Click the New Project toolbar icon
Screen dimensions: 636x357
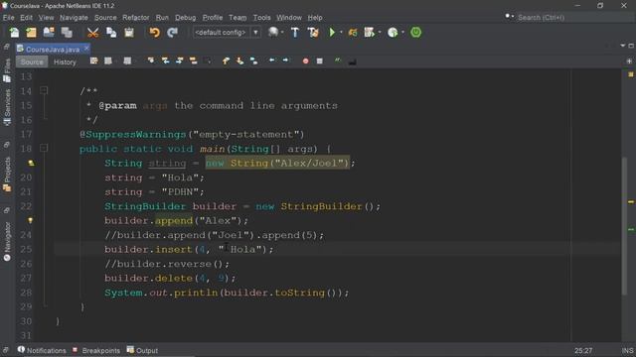coord(31,33)
